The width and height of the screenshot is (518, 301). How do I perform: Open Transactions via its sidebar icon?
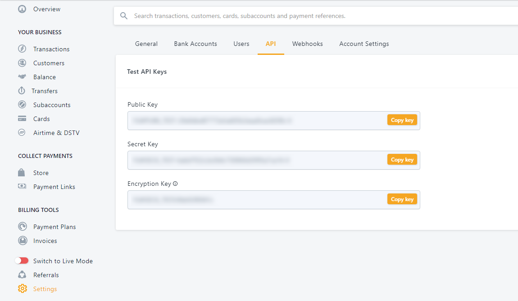[x=22, y=49]
